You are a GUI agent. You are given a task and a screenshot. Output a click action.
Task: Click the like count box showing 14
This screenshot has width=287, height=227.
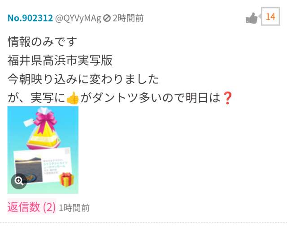tap(270, 17)
